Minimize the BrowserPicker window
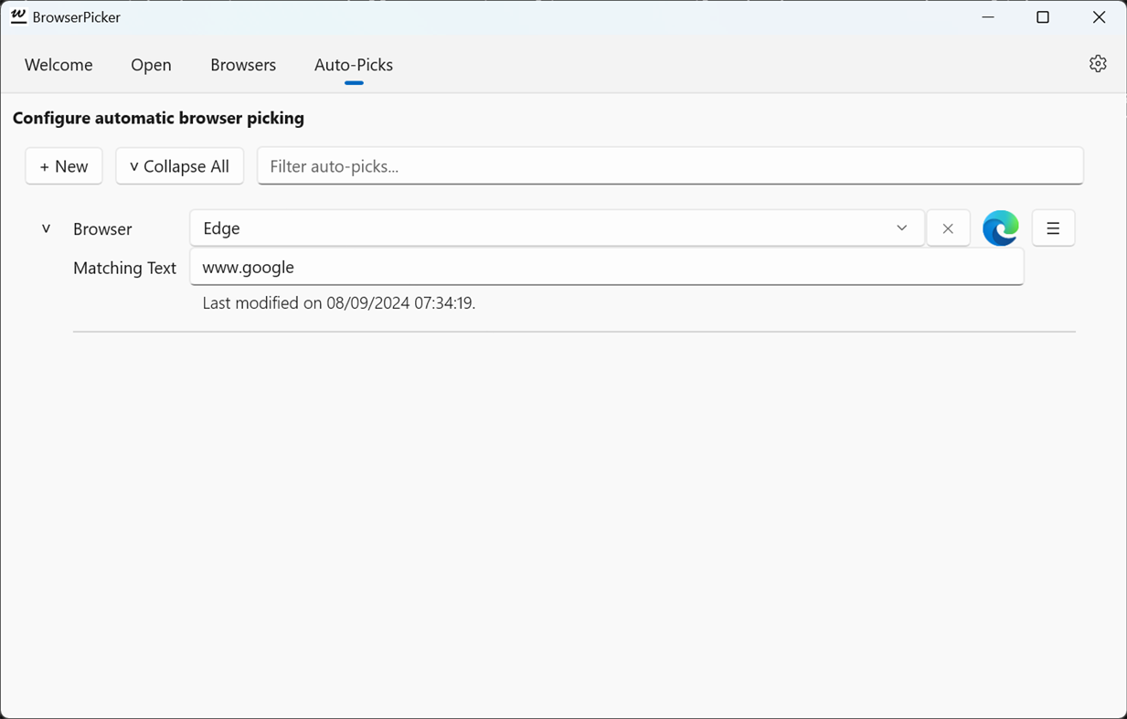The width and height of the screenshot is (1127, 719). pyautogui.click(x=988, y=17)
